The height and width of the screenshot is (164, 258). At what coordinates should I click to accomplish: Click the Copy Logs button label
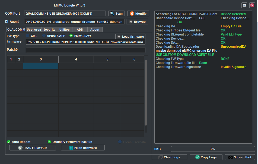click(x=209, y=157)
